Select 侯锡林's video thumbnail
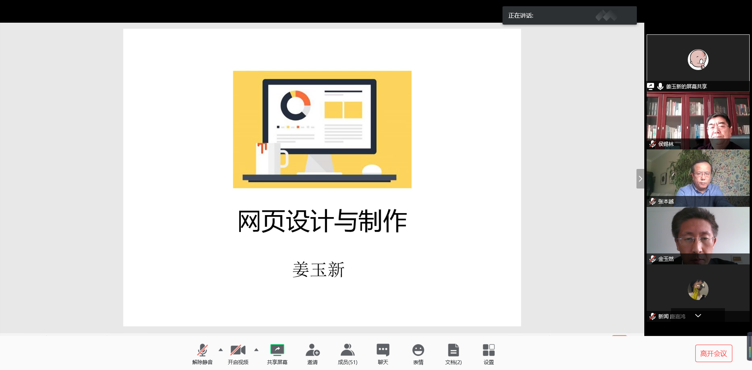 [698, 120]
